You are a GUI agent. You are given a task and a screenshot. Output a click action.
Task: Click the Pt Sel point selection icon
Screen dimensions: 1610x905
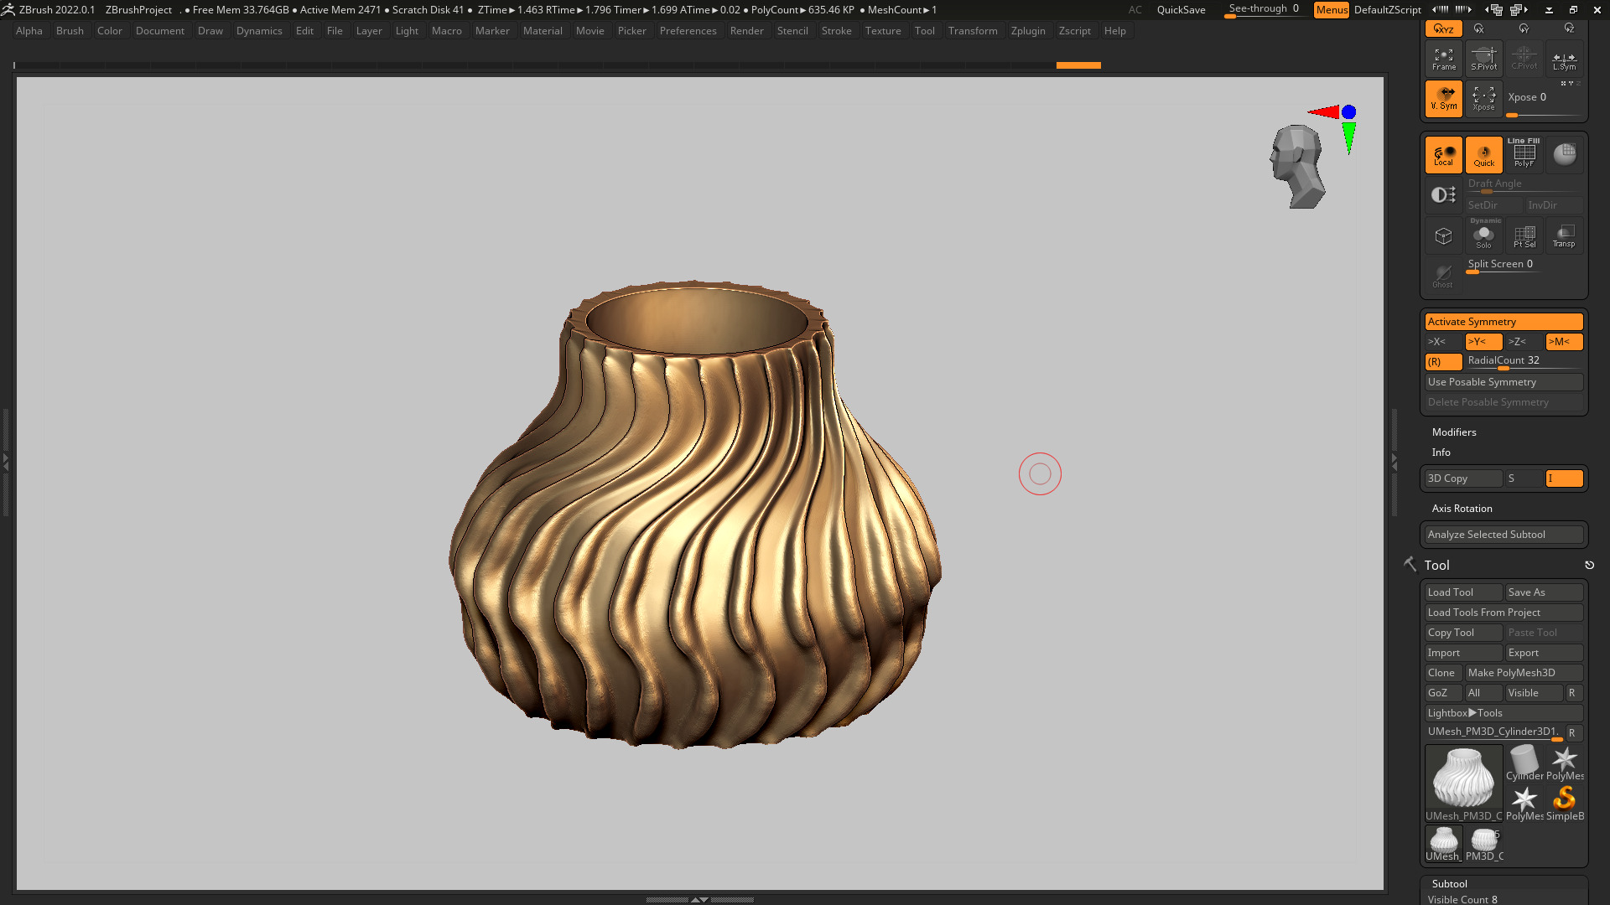point(1524,235)
